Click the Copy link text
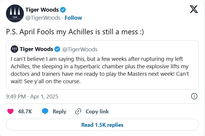The width and height of the screenshot is (205, 136). click(97, 112)
